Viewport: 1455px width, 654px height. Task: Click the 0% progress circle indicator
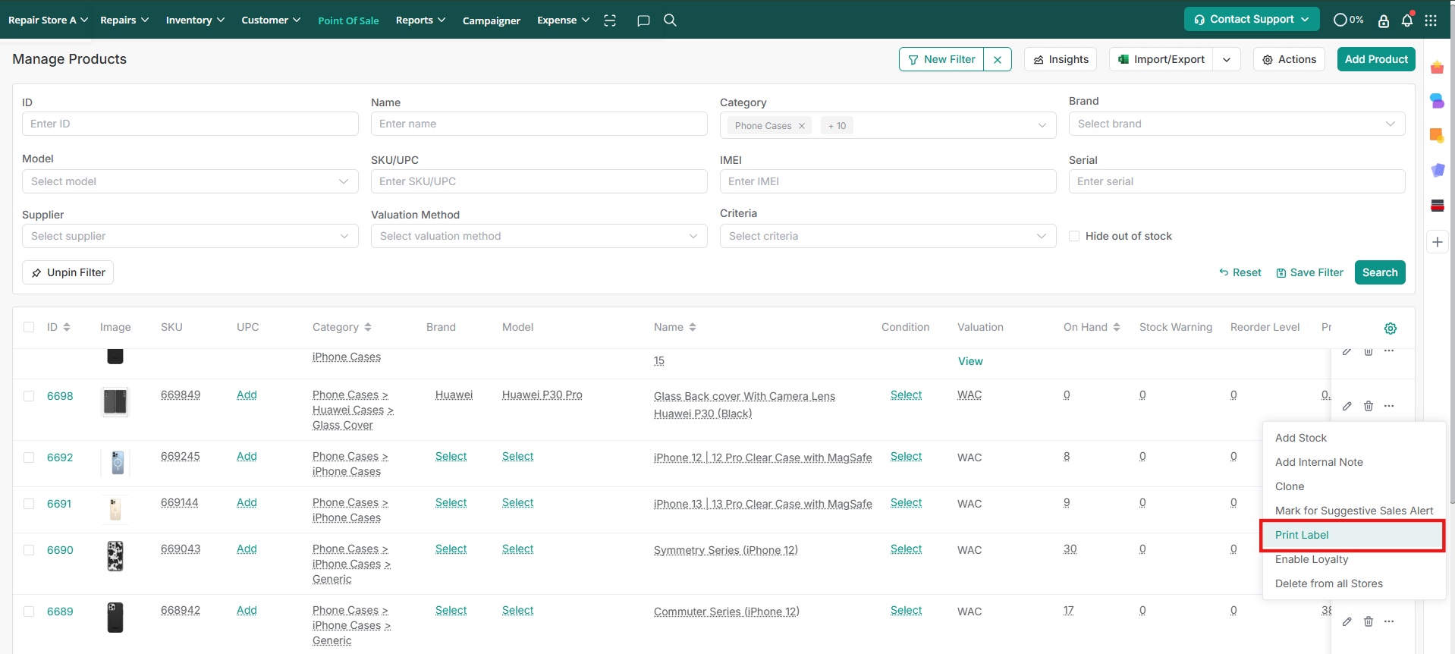(x=1348, y=20)
